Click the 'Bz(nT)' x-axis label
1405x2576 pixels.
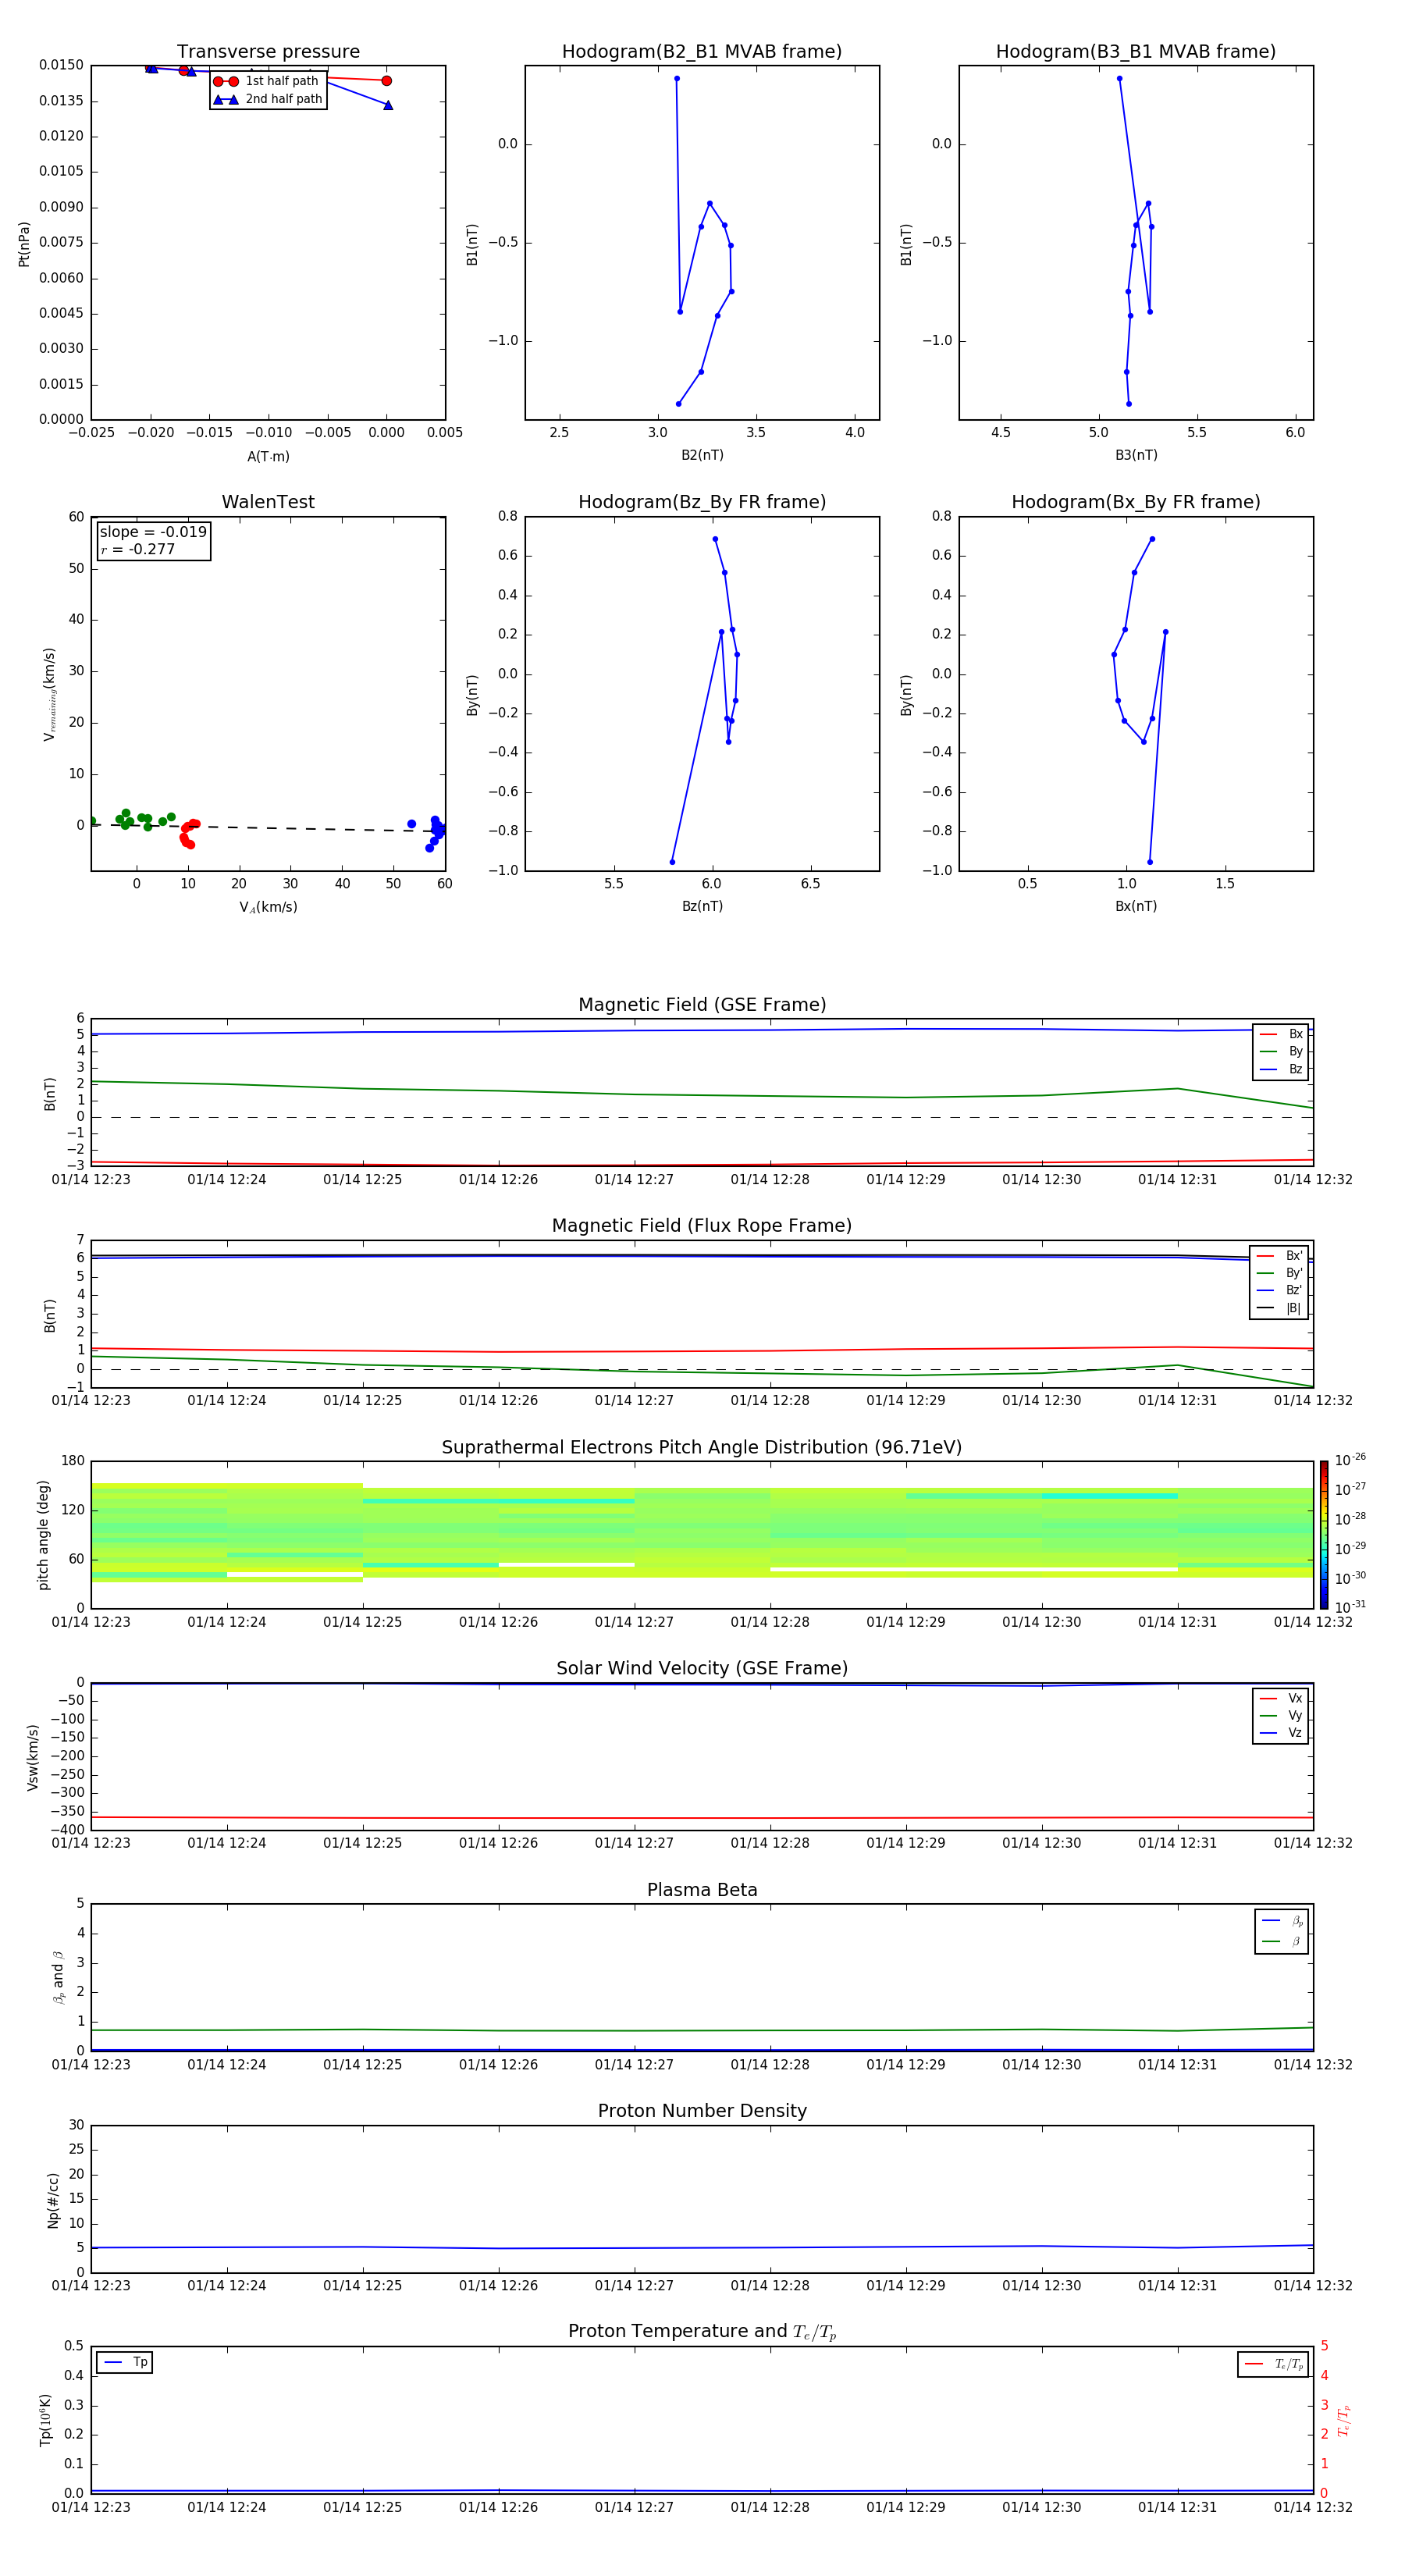point(702,906)
